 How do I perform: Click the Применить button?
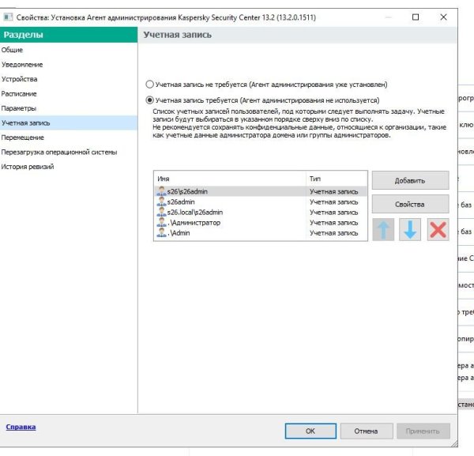click(x=423, y=431)
